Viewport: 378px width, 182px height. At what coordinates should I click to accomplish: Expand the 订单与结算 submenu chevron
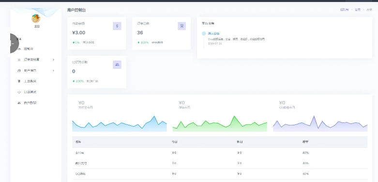54,60
